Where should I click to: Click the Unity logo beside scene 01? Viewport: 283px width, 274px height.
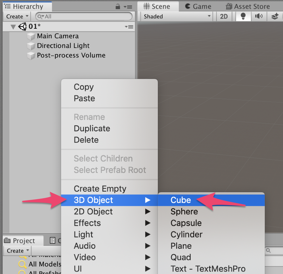pos(23,27)
